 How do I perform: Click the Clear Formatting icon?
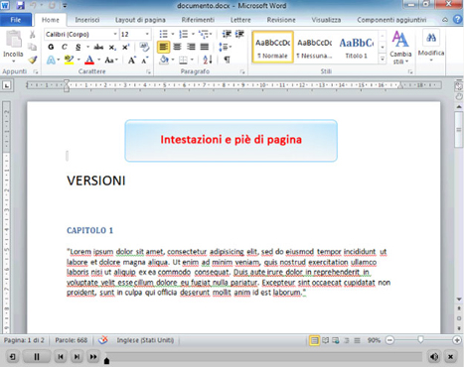(144, 47)
